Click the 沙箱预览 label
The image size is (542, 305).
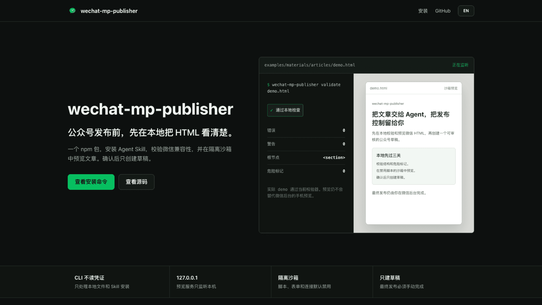[451, 88]
